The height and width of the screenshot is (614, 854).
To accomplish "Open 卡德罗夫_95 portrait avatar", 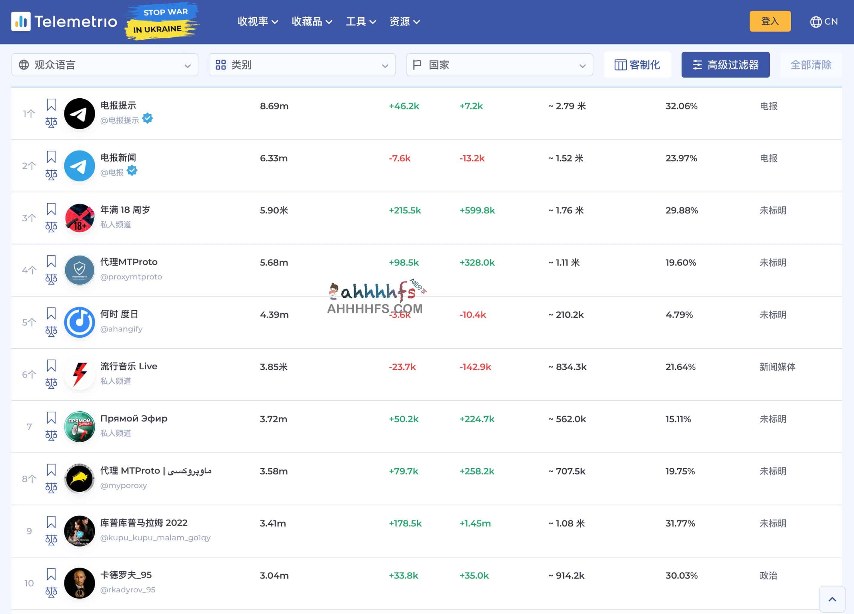I will [79, 583].
